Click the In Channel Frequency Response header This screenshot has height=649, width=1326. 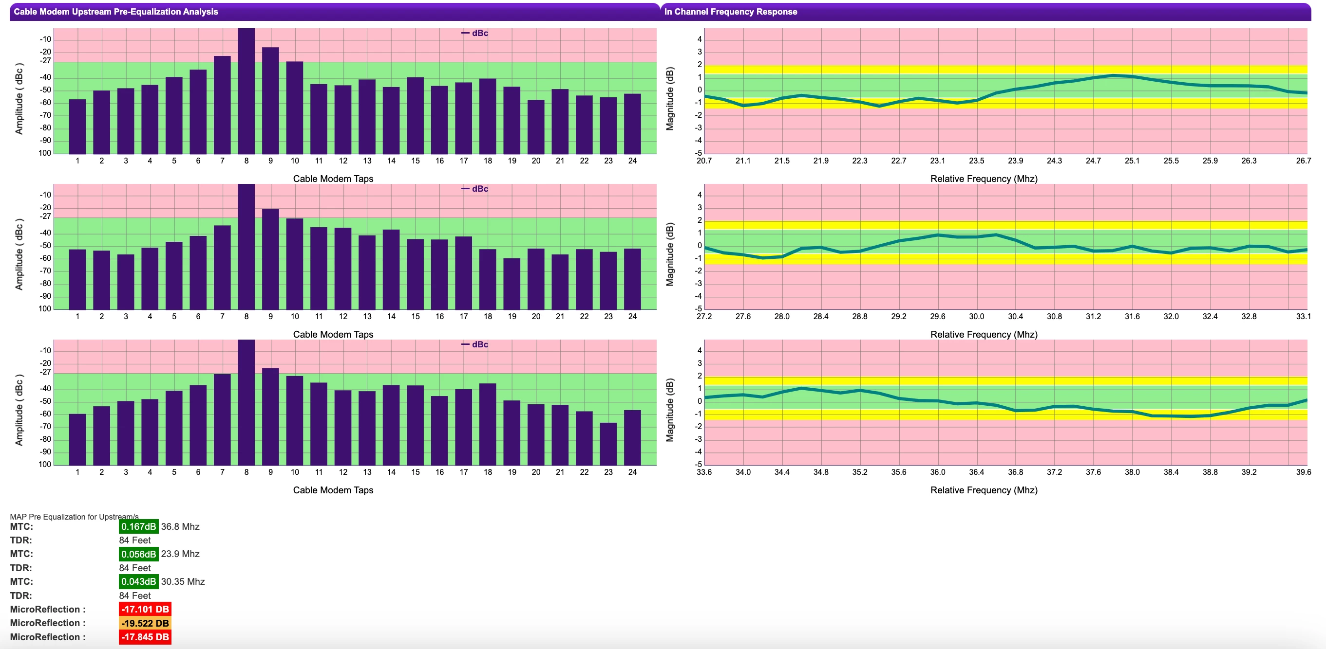point(730,12)
